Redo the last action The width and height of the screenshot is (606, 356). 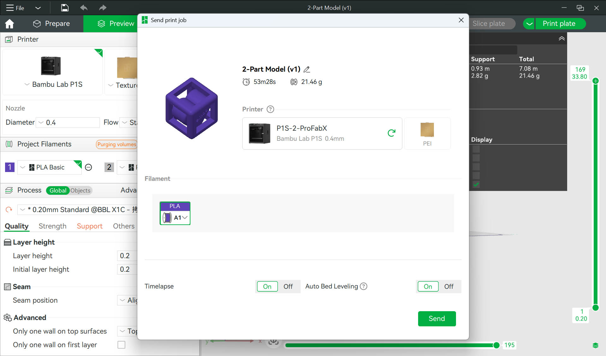click(x=103, y=8)
